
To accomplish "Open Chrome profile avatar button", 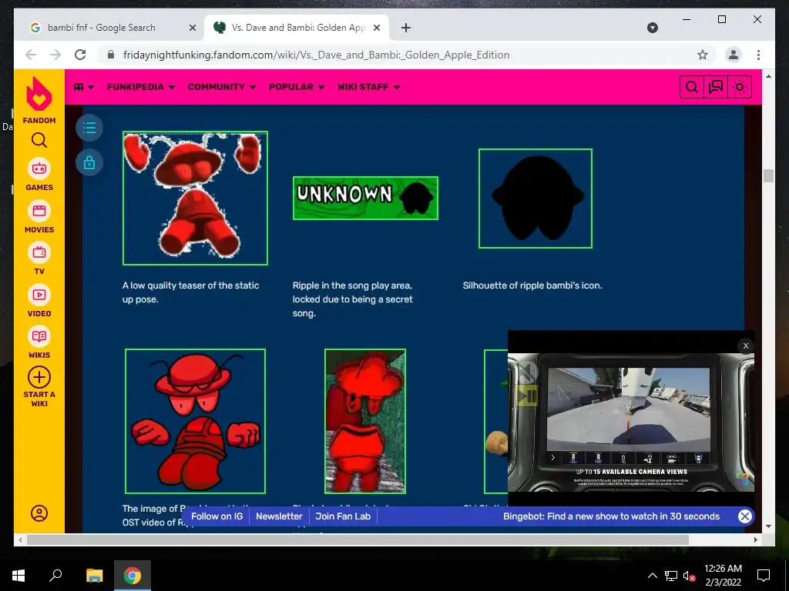I will coord(734,55).
